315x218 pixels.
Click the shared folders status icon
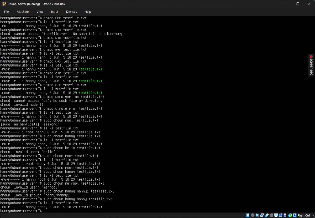point(271,215)
